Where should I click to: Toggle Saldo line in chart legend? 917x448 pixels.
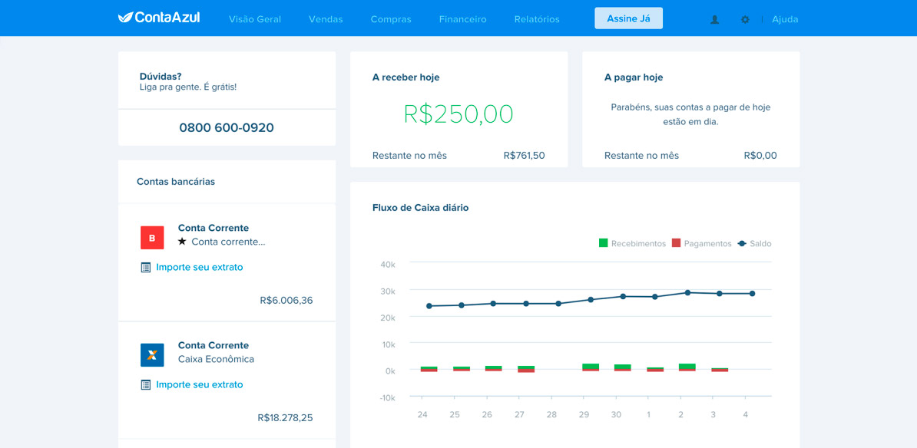click(754, 243)
